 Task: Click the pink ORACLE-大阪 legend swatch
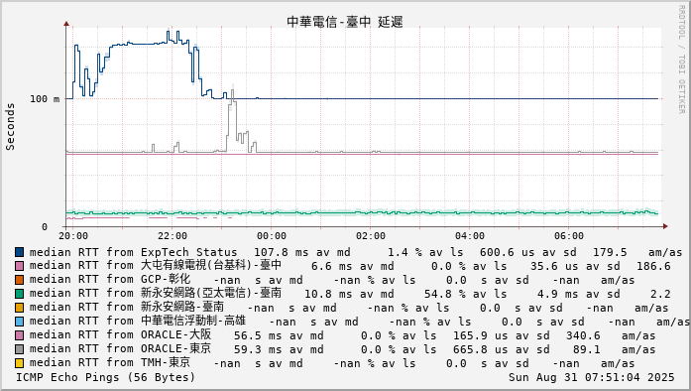(20, 335)
